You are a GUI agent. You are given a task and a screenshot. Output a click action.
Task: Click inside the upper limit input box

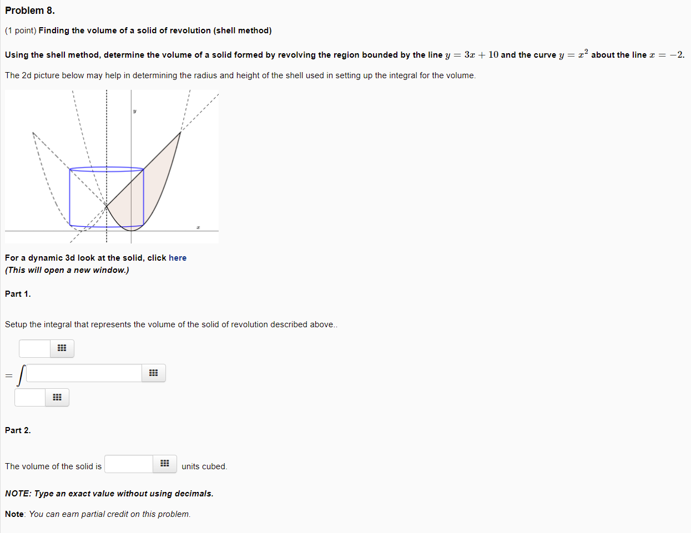tap(34, 348)
